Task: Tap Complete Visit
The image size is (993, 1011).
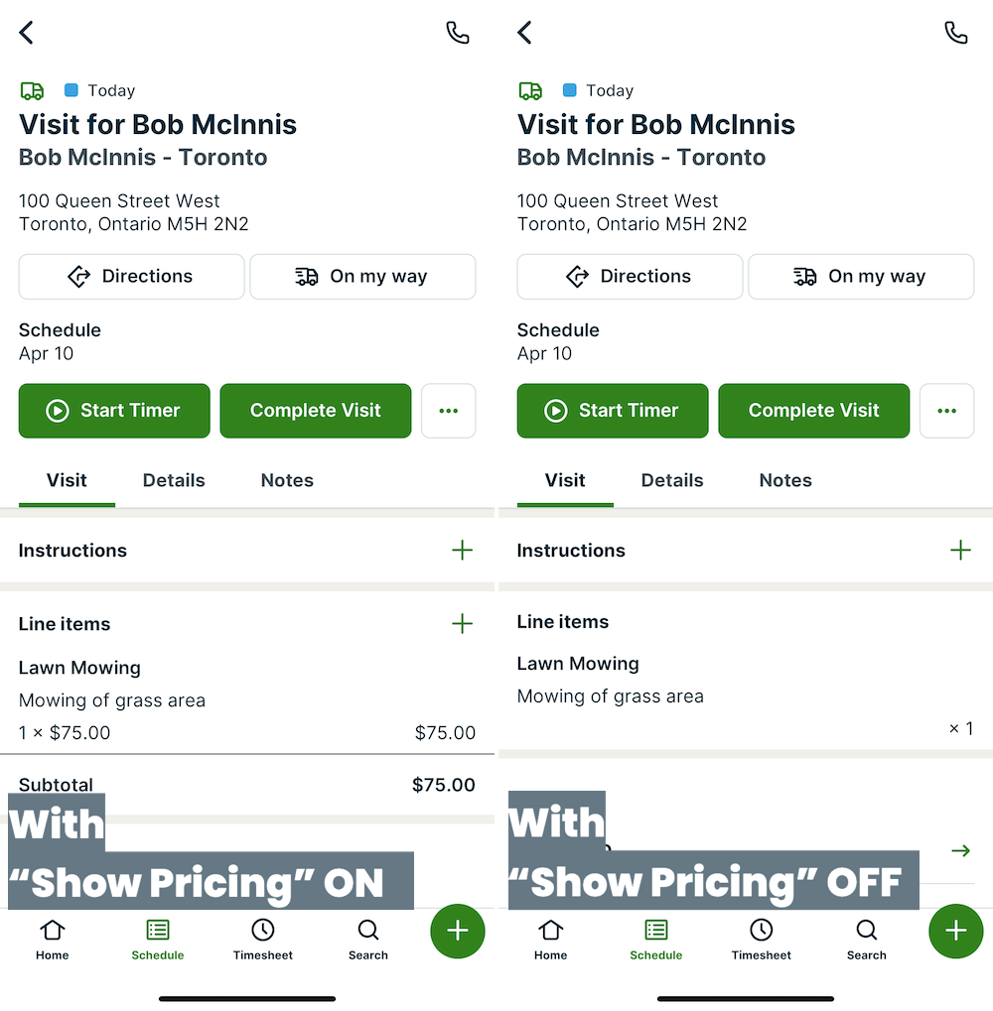Action: click(x=315, y=410)
